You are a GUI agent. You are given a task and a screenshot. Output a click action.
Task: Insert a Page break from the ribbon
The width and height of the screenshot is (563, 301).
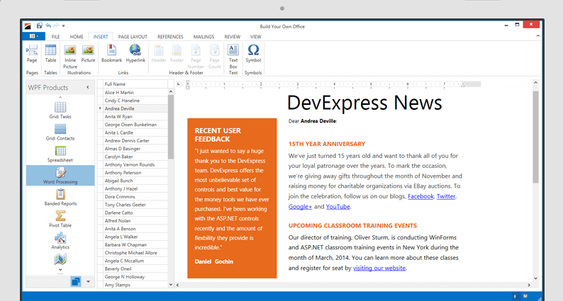(x=32, y=54)
